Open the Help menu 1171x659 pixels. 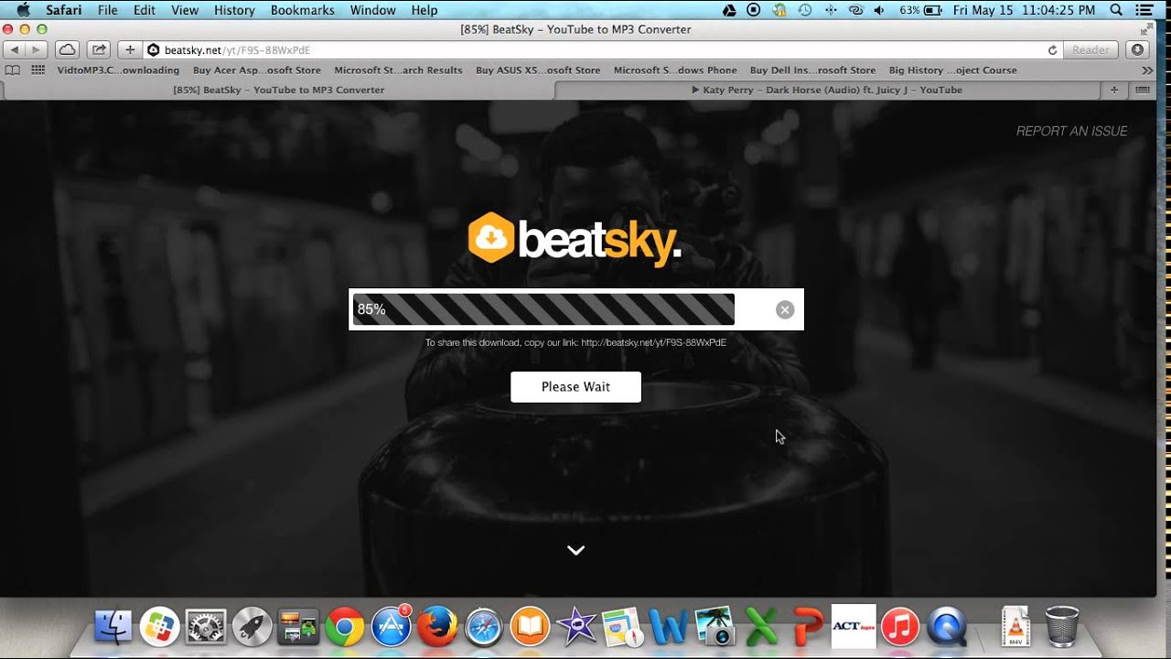point(424,10)
